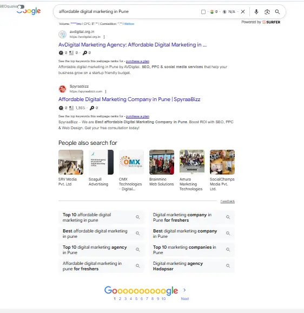Click key icon under AvDigital result
Screen dimensions: 304x313
point(85,52)
